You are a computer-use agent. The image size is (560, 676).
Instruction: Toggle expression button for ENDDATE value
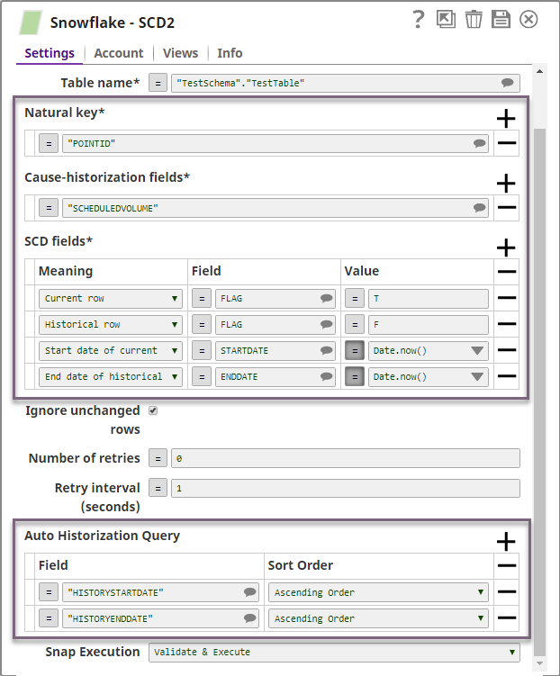pos(355,376)
